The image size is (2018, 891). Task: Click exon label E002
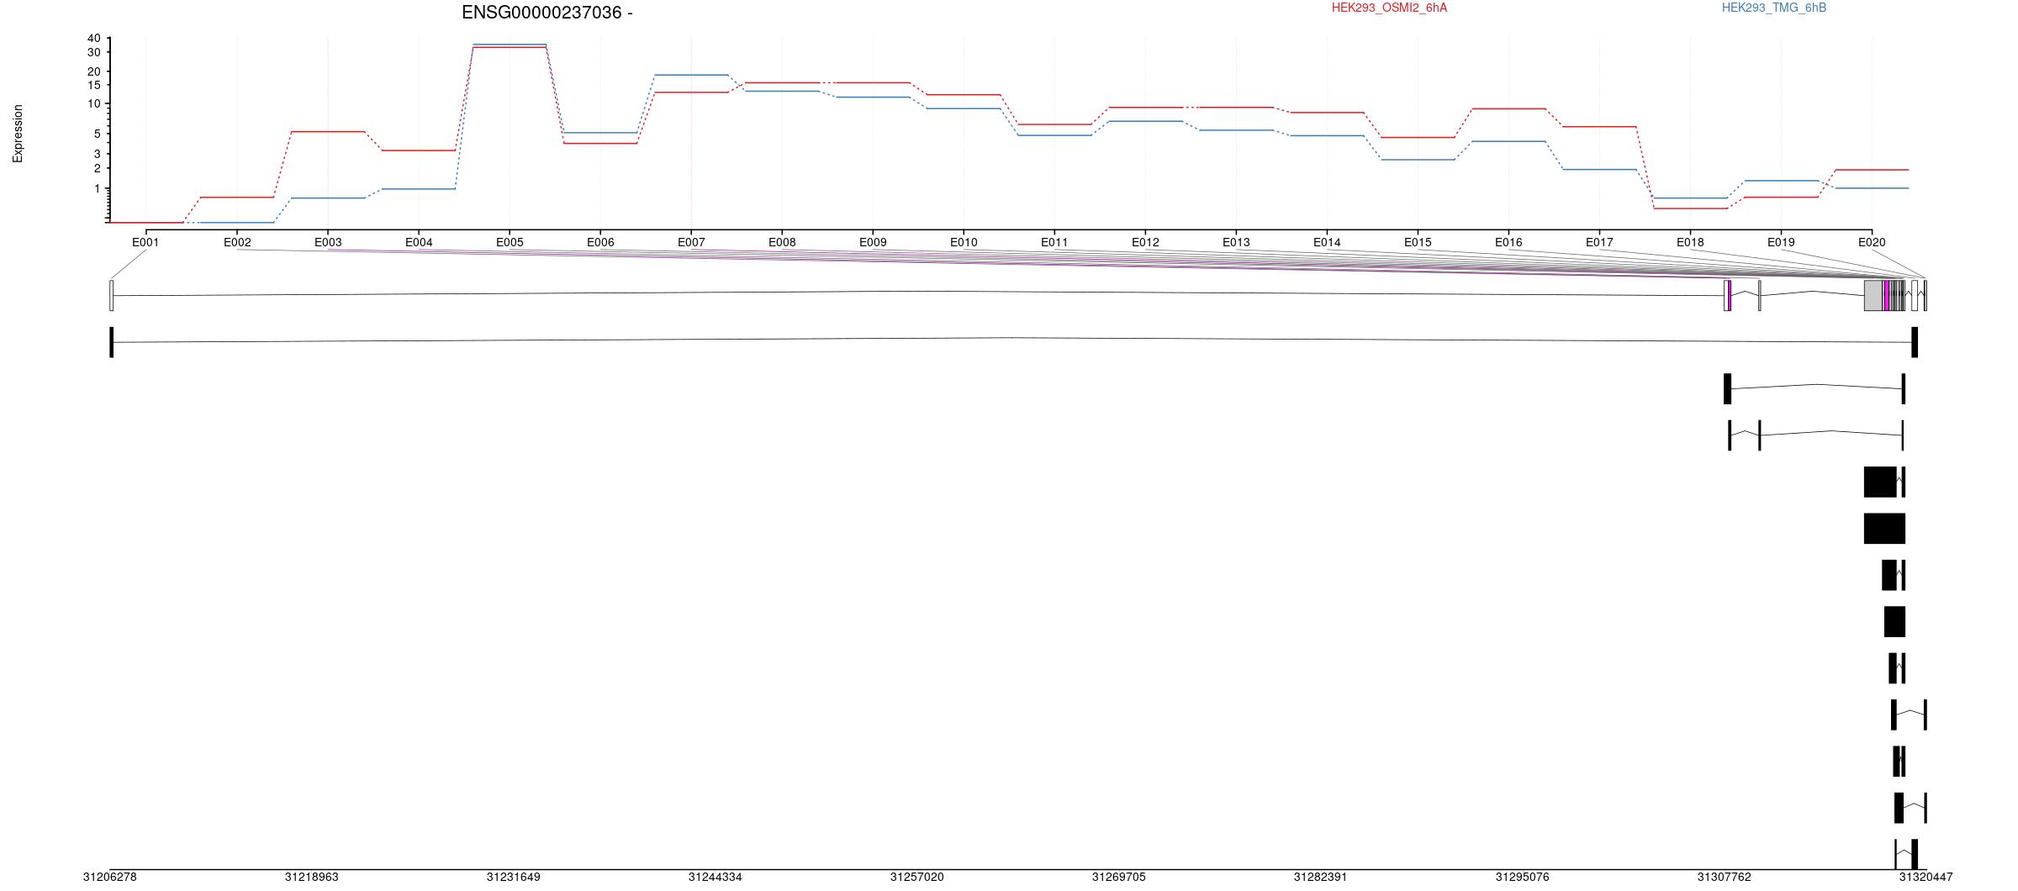pos(237,242)
